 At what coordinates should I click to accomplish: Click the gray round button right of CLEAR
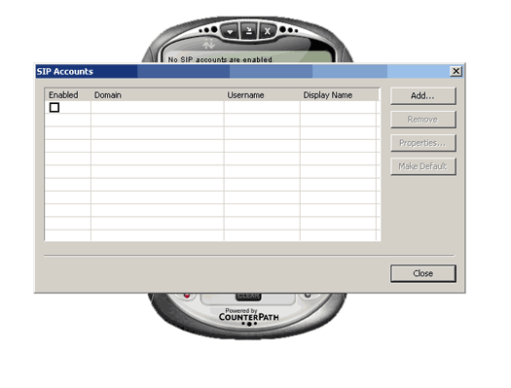(308, 296)
